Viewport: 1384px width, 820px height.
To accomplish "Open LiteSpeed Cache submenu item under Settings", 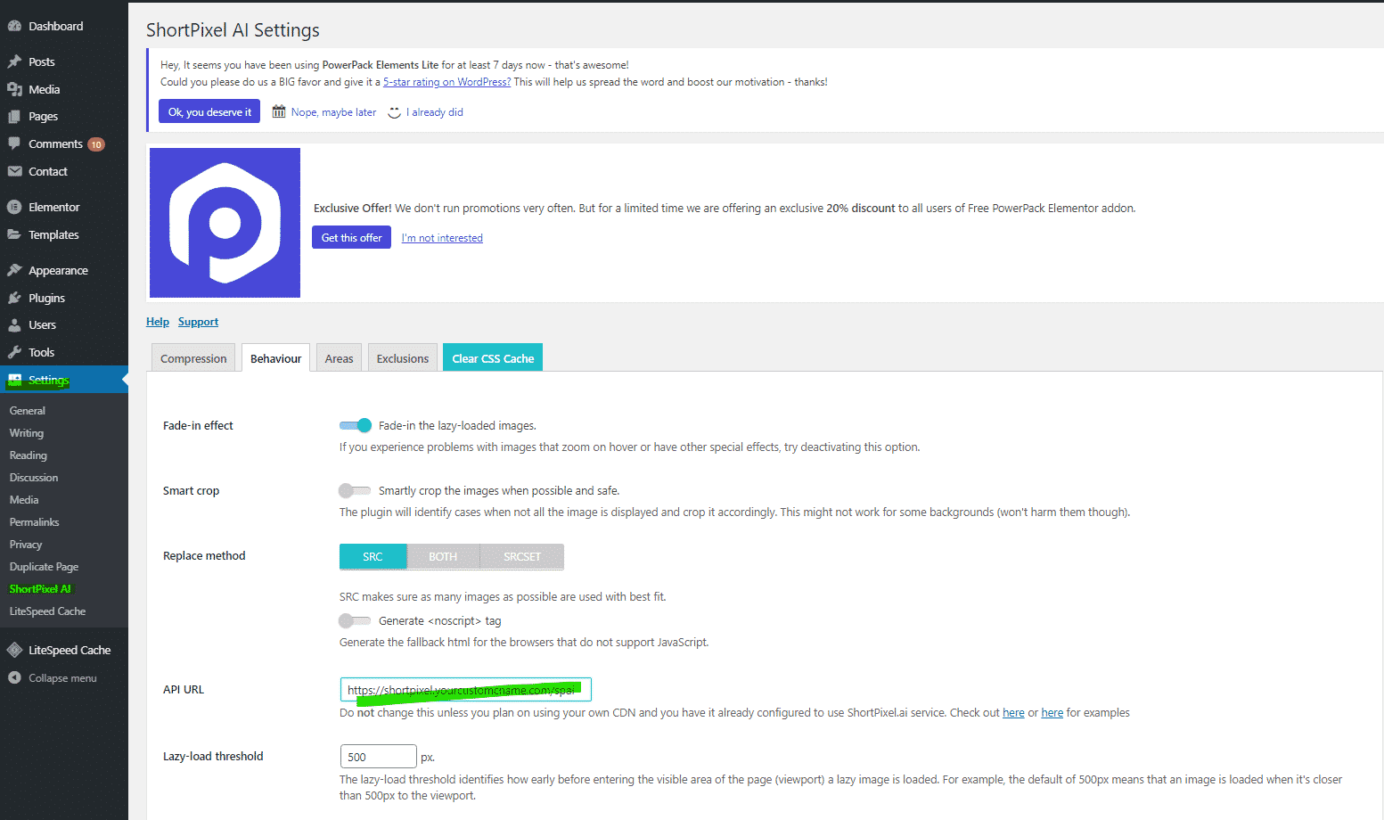I will 47,611.
